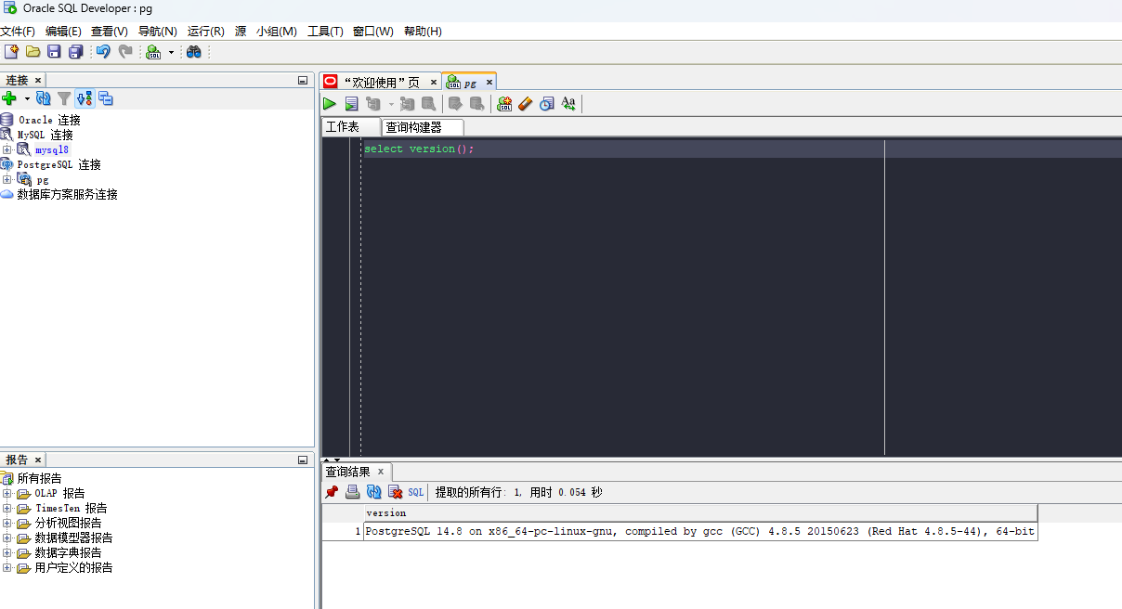Close the 查询结果 tab

(x=381, y=472)
